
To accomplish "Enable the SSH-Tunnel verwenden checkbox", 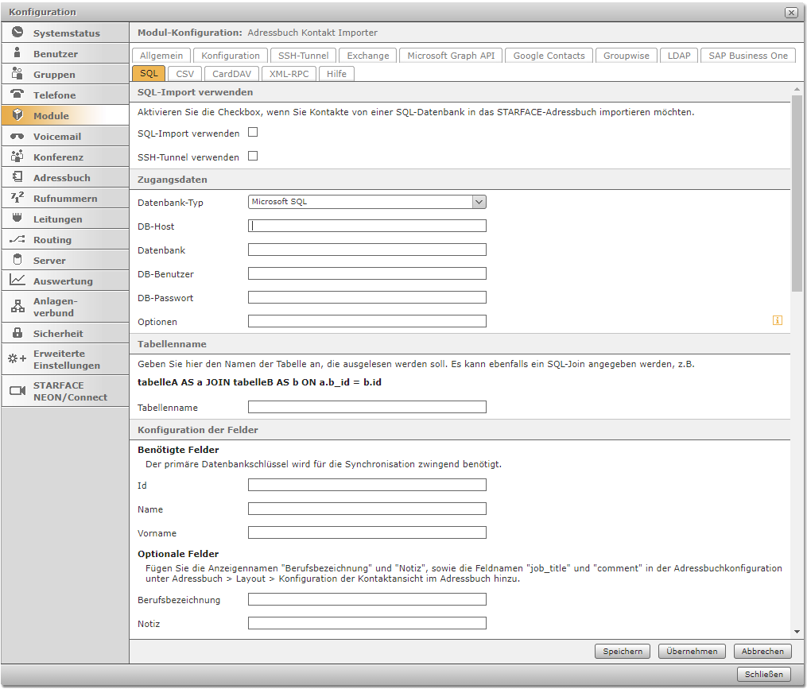I will coord(253,156).
